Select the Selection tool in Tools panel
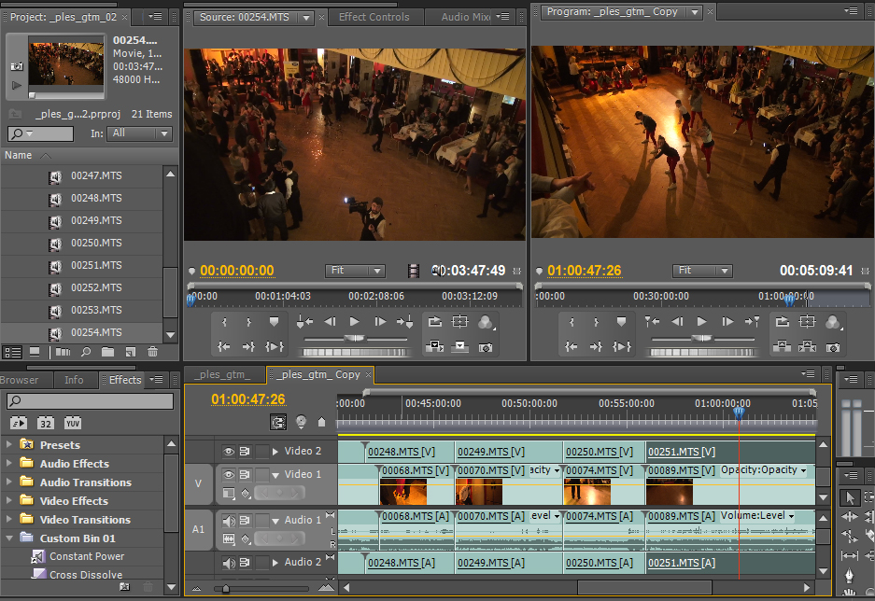The width and height of the screenshot is (875, 601). click(x=850, y=497)
